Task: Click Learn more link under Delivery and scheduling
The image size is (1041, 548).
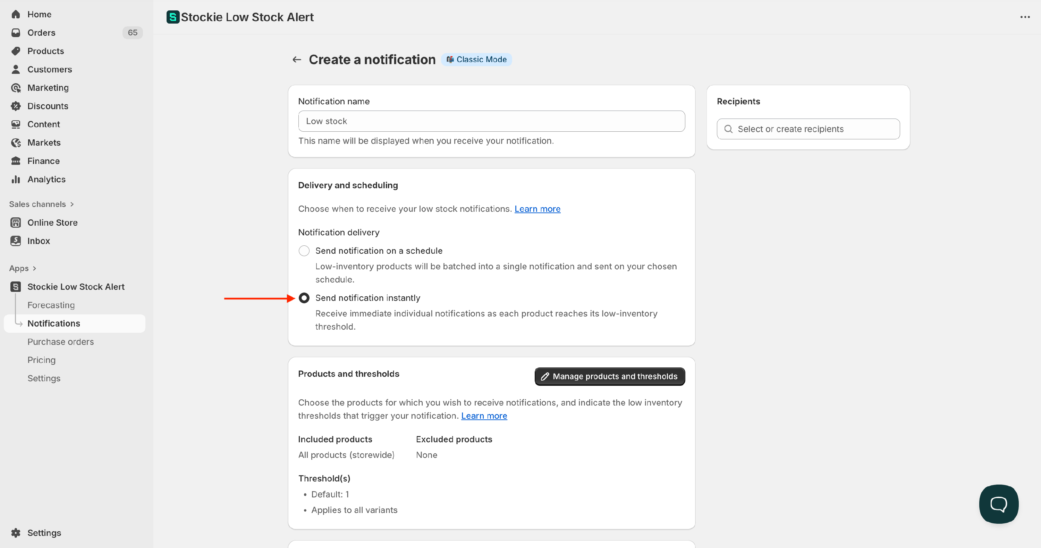Action: [x=537, y=209]
